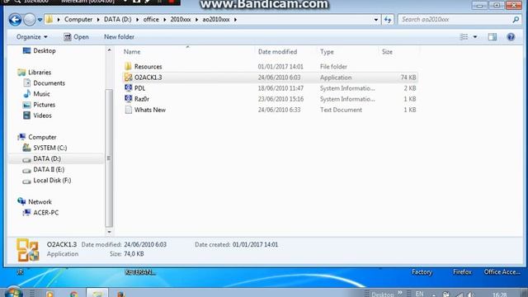Click the Firefox desktop shortcut label

[x=462, y=271]
